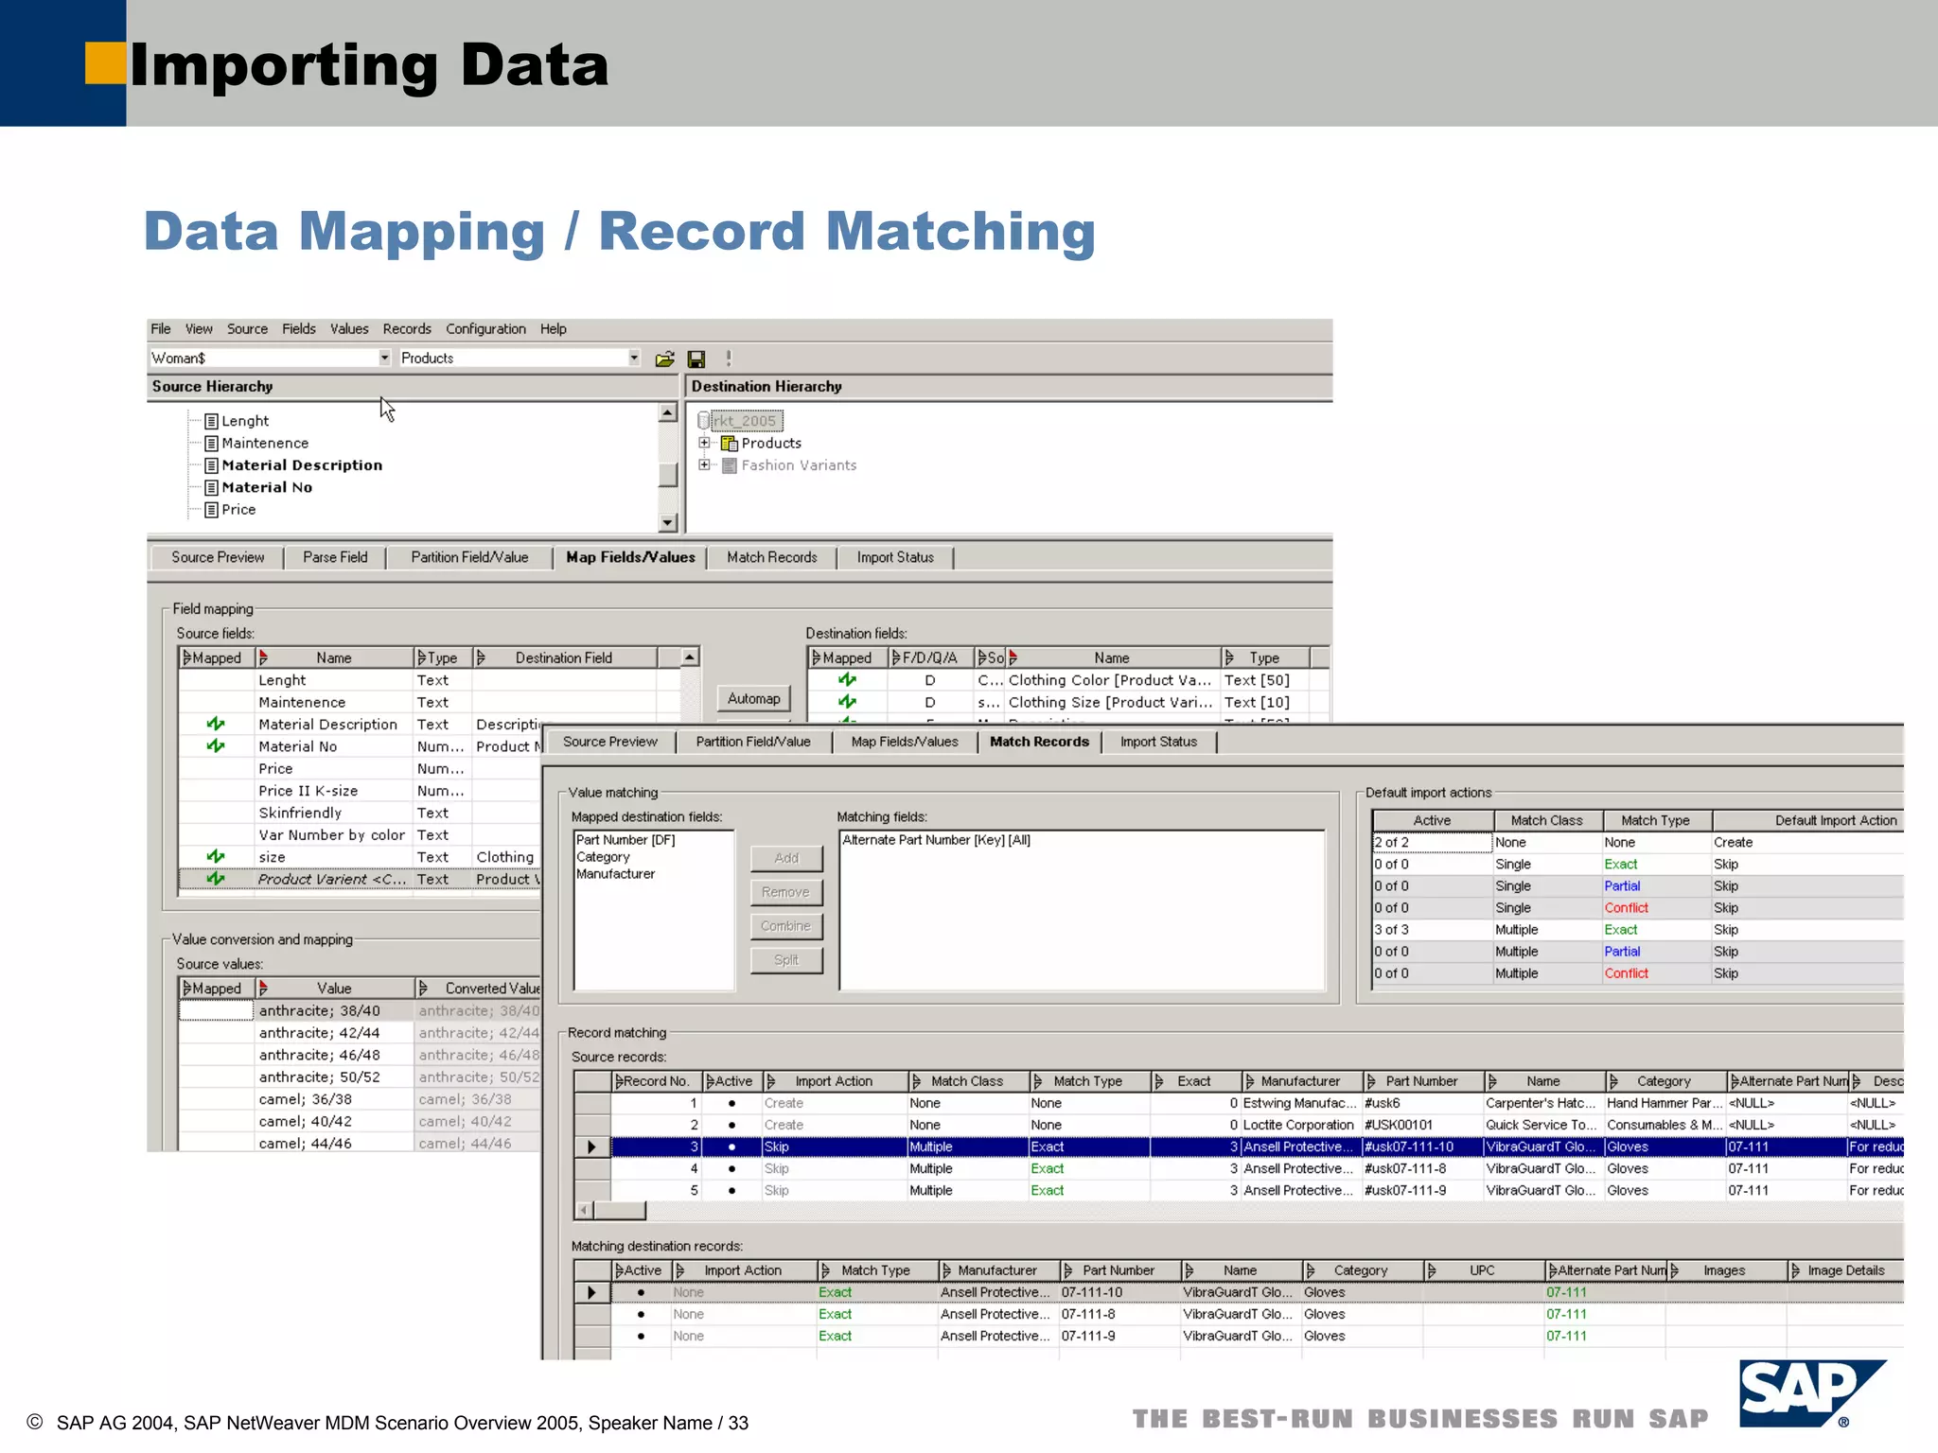
Task: Click Source fields list scroll up arrow
Action: [690, 657]
